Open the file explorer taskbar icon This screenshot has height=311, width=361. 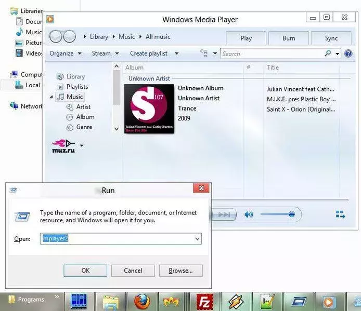tap(111, 302)
